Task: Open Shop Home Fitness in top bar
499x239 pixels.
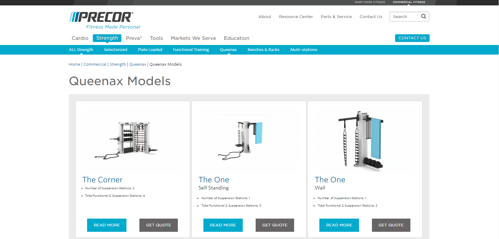Action: pos(370,2)
